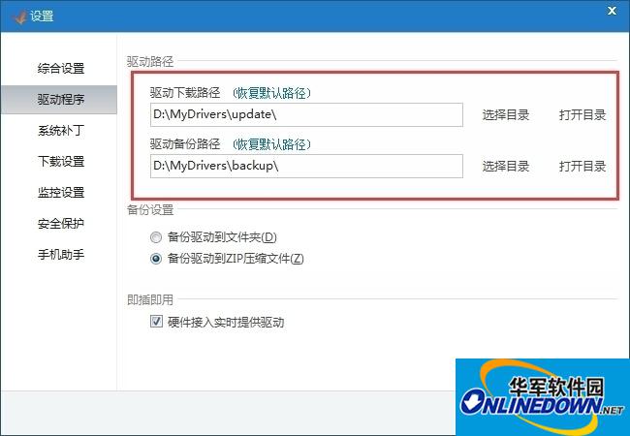This screenshot has width=630, height=436.
Task: Restore default path for 驱动下载路径
Action: (272, 93)
